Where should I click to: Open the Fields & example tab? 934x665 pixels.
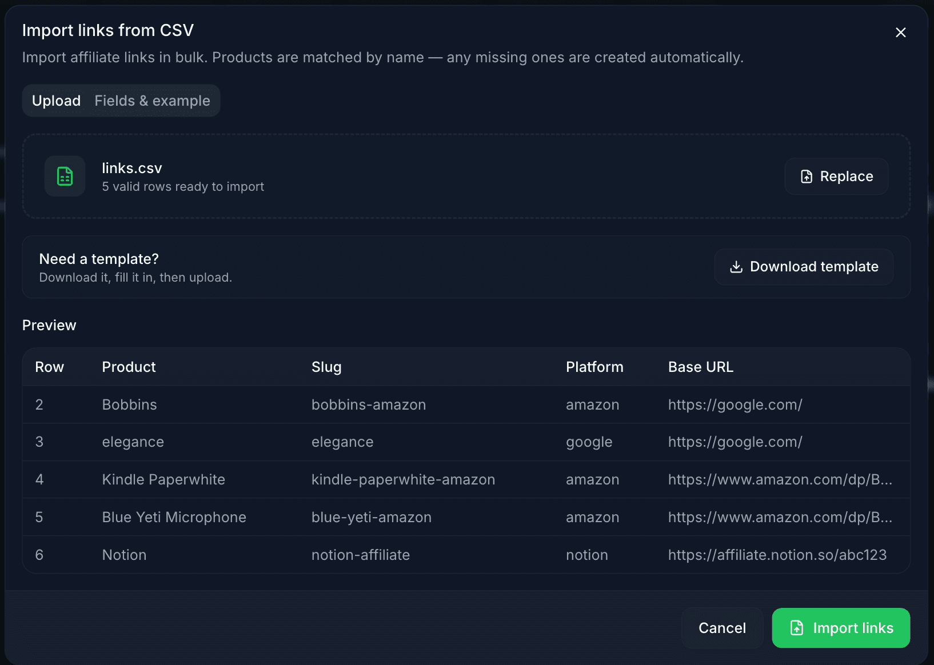tap(152, 101)
